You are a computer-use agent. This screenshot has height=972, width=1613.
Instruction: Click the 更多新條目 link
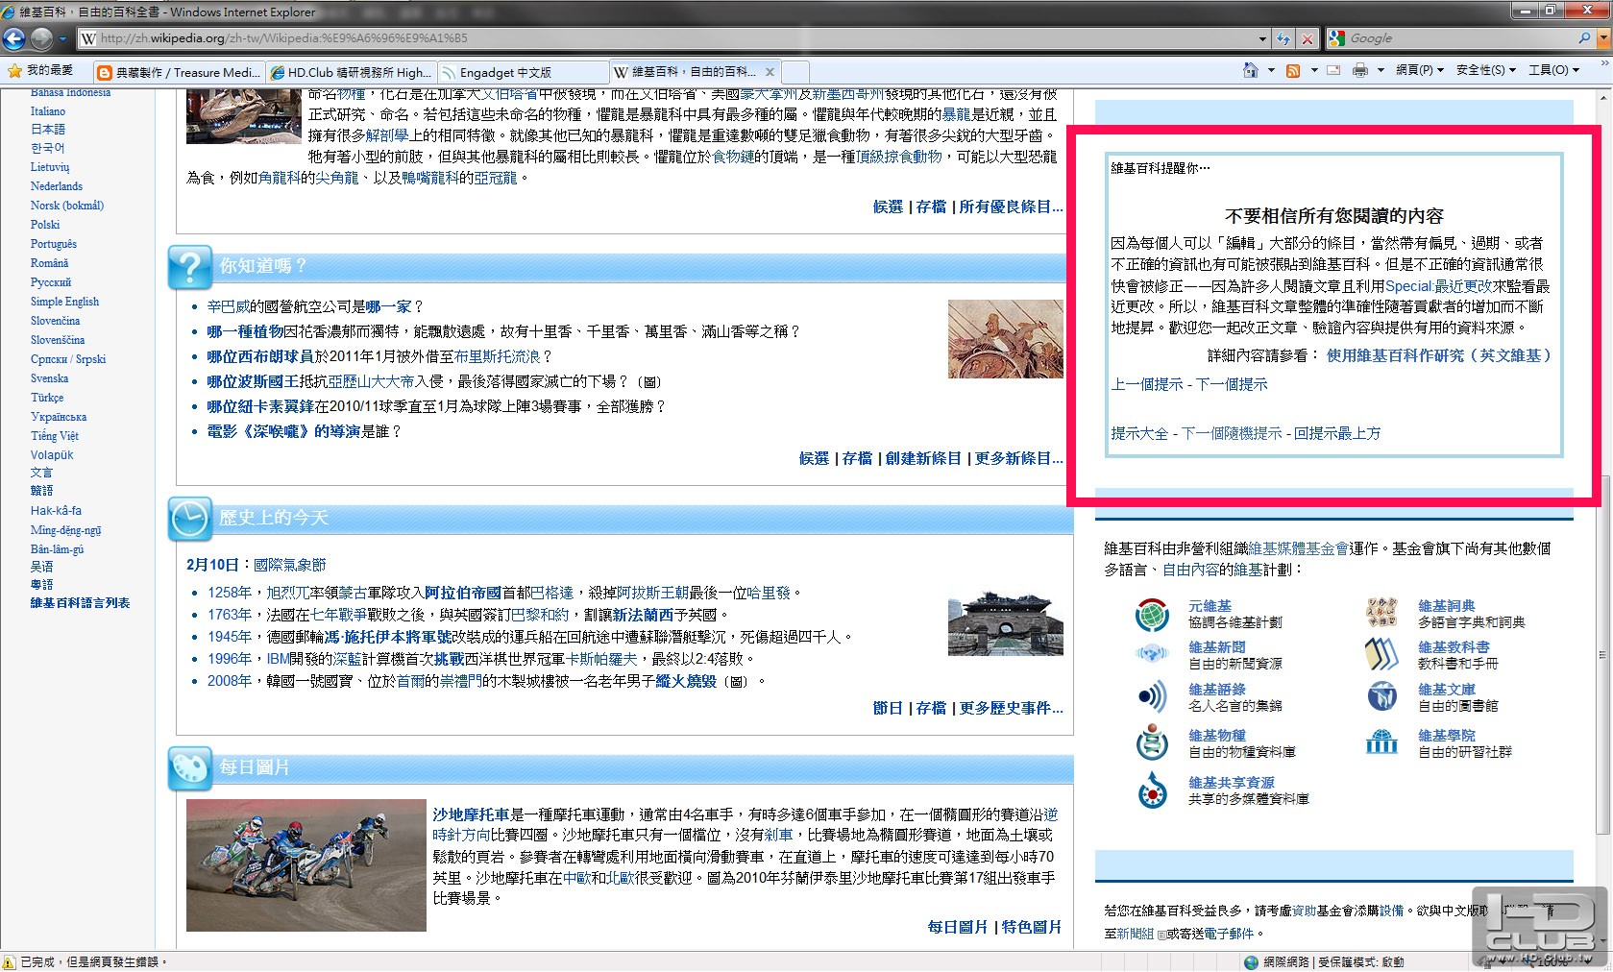[x=1018, y=458]
